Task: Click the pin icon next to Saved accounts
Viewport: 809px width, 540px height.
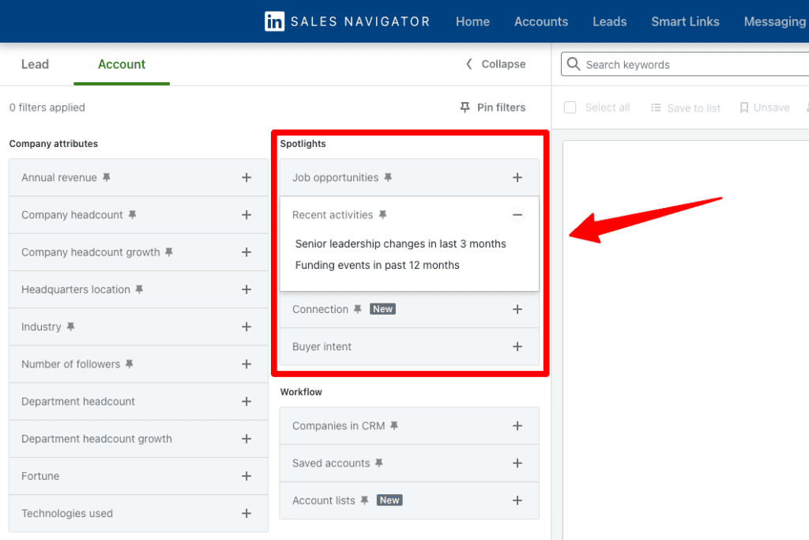Action: pyautogui.click(x=379, y=463)
